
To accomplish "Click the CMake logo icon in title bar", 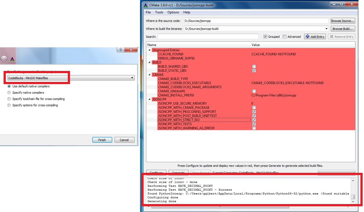I will [x=145, y=5].
